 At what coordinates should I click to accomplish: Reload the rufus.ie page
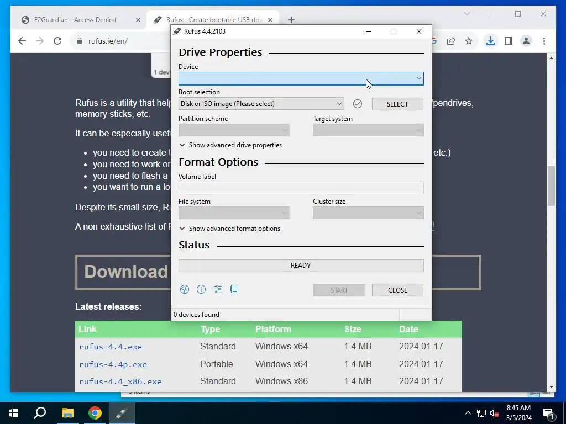click(57, 41)
